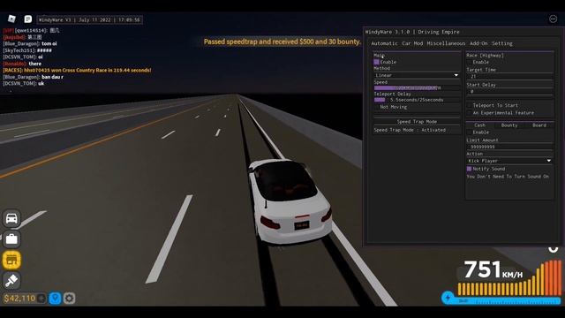Select the Bounty sub-tab
Image resolution: width=565 pixels, height=318 pixels.
(509, 125)
